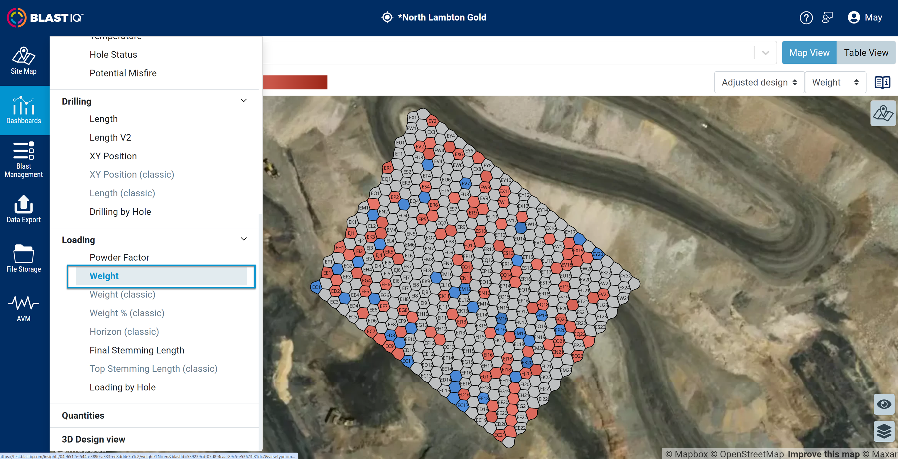The image size is (898, 459).
Task: Select red hole EC21 on the map
Action: click(499, 435)
